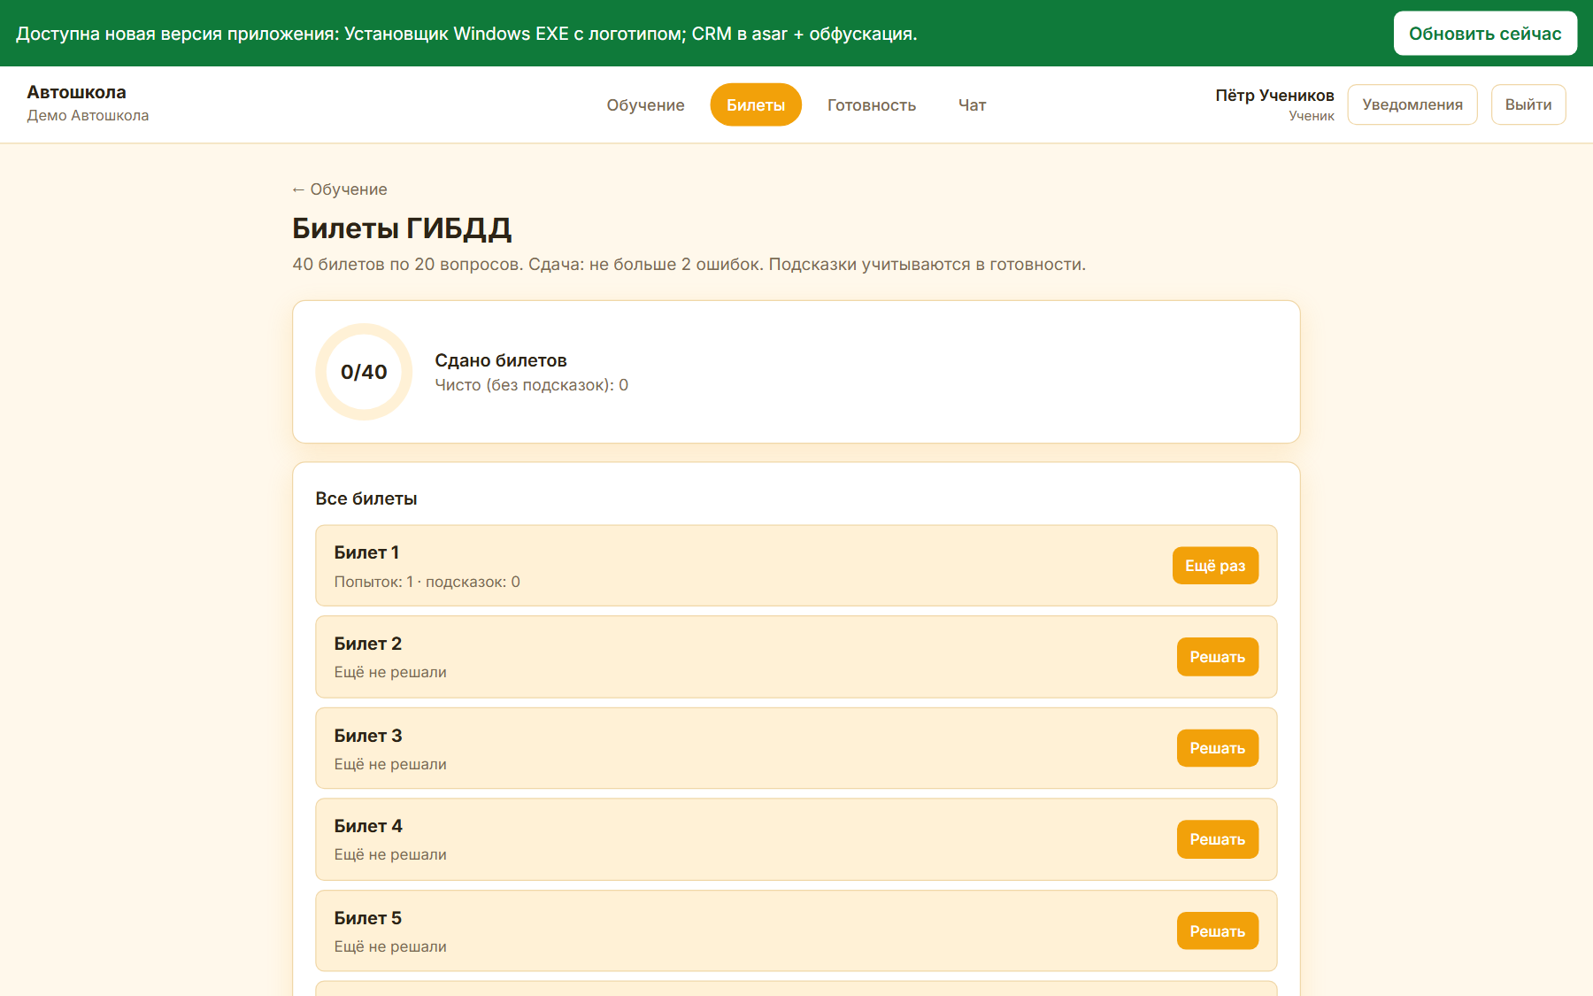Screen dimensions: 1593x996
Task: Click "Чисто (без подсказок): 0" text
Action: (532, 385)
